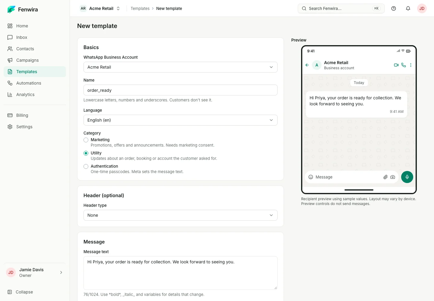Click the Acme Retail name in preview header
This screenshot has width=434, height=301.
pyautogui.click(x=336, y=63)
